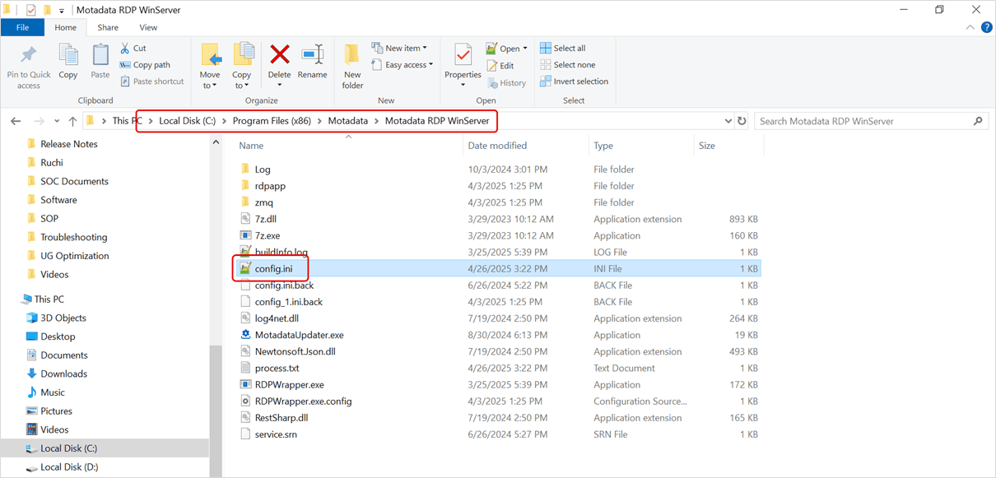996x478 pixels.
Task: Open the Move to dropdown
Action: (210, 80)
